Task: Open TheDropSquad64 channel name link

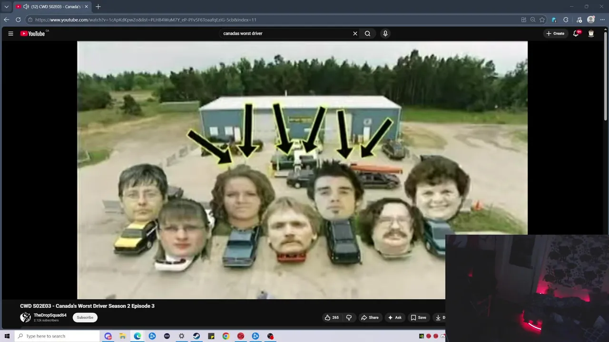Action: pos(50,315)
